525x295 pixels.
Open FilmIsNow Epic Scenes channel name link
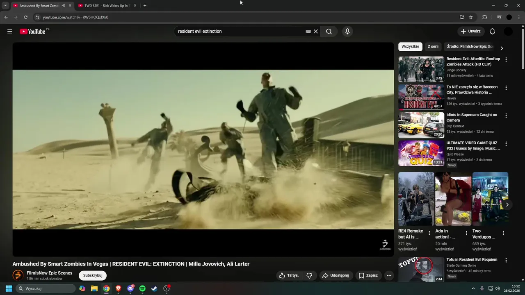pyautogui.click(x=49, y=273)
